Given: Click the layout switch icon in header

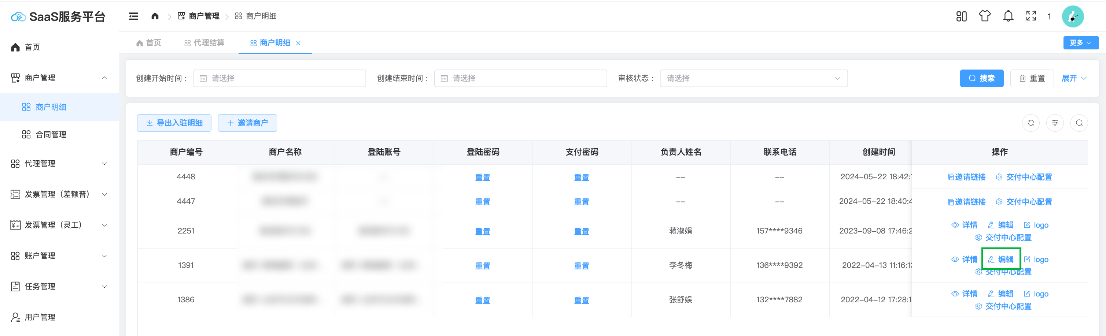Looking at the screenshot, I should 961,16.
